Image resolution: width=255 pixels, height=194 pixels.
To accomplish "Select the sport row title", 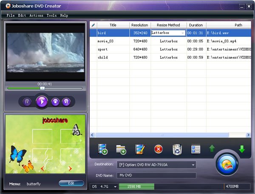I will (102, 49).
